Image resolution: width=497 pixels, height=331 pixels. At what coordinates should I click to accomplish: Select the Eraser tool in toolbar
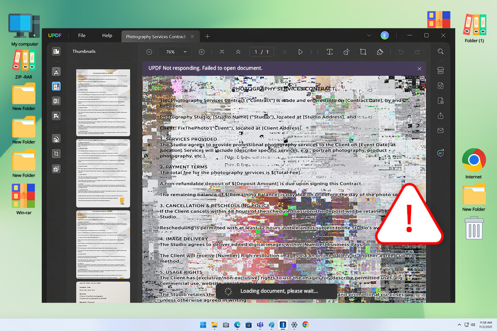380,52
